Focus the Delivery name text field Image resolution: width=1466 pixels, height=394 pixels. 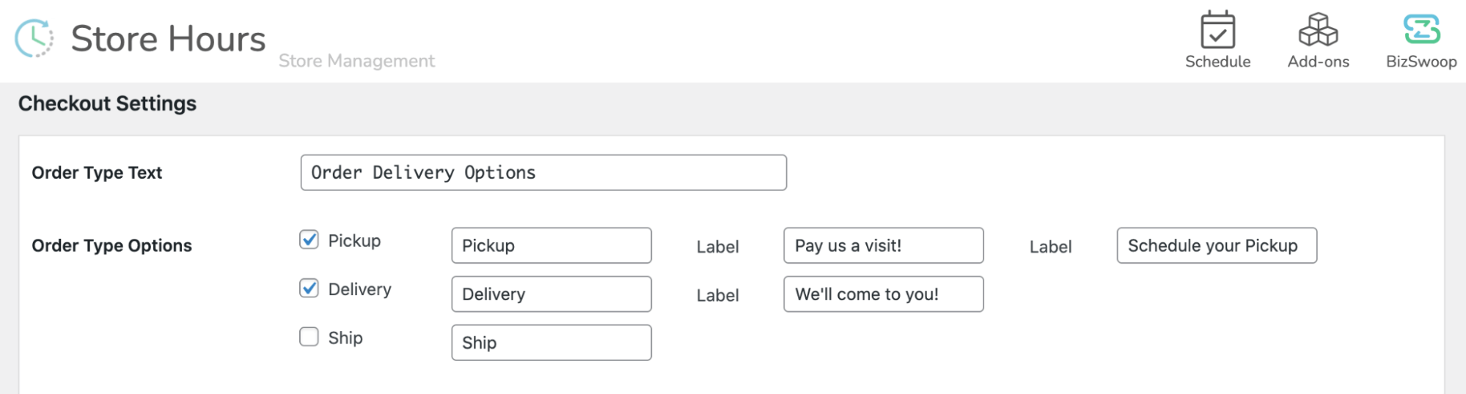tap(551, 294)
